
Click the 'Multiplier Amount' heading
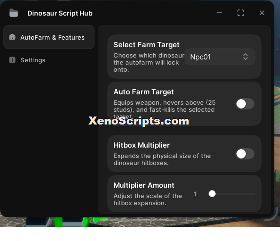pos(144,185)
